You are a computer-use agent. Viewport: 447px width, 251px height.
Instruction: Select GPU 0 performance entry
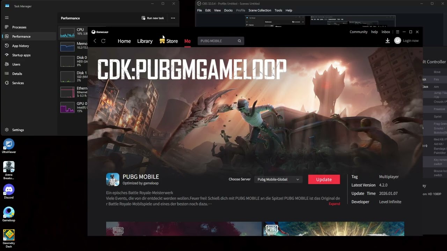pos(74,107)
